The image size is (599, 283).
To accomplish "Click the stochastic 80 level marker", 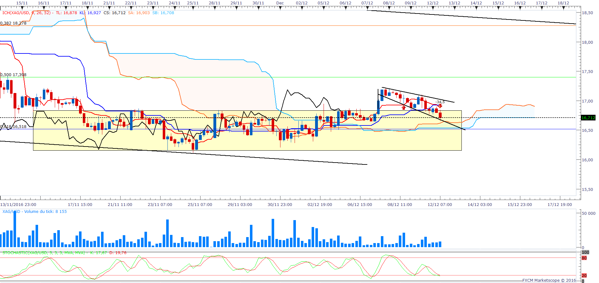I will tap(584, 258).
